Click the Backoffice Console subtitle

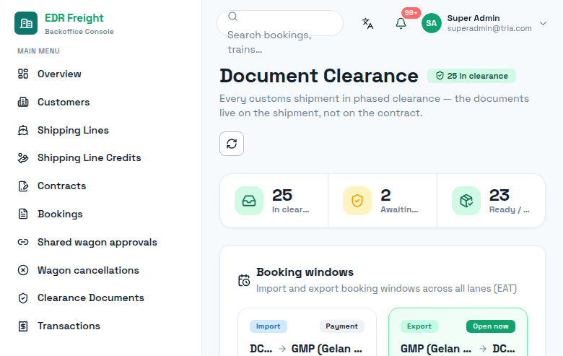click(x=79, y=32)
